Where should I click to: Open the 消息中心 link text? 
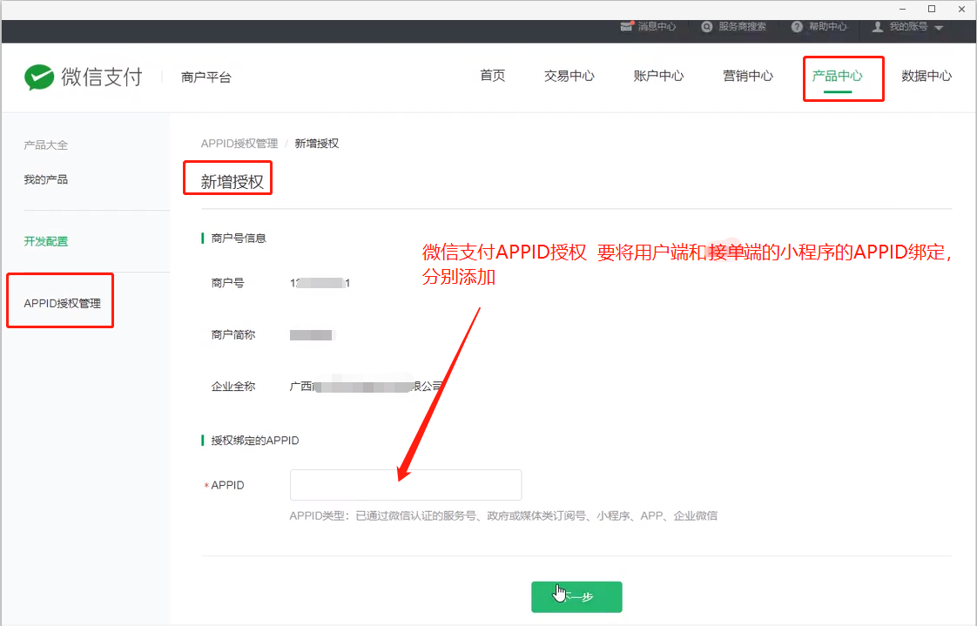click(x=657, y=27)
